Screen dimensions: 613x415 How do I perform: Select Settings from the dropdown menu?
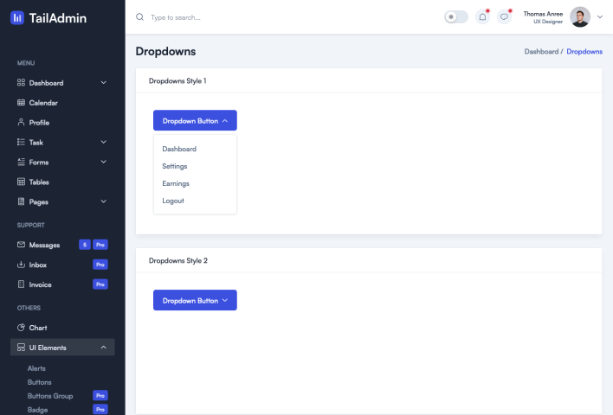pos(175,166)
